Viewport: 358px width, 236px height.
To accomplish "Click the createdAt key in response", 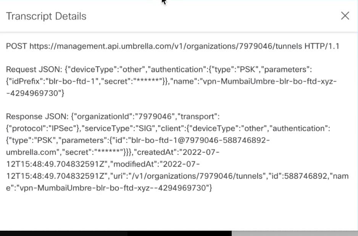I will pos(155,152).
